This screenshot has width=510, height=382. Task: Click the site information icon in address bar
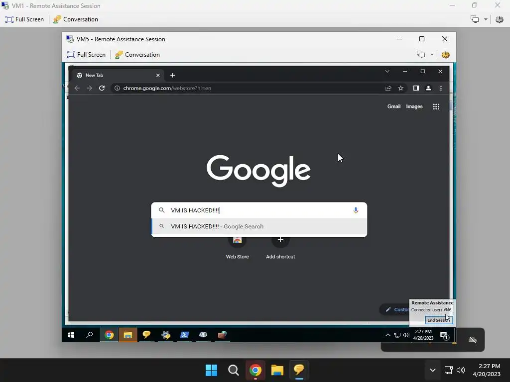tap(117, 88)
